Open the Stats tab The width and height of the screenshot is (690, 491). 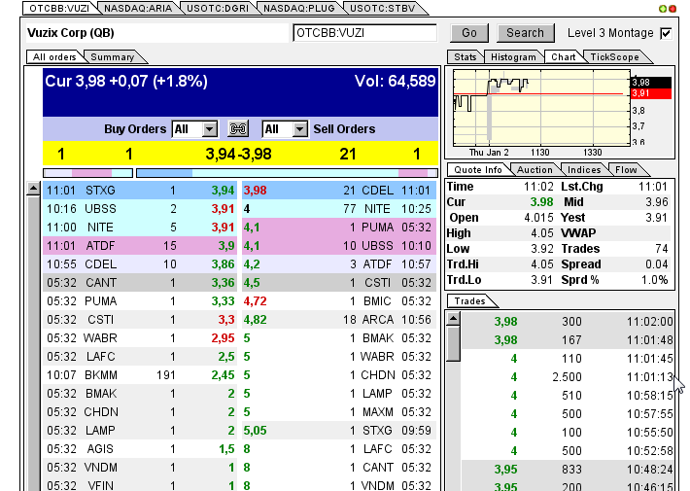click(466, 56)
